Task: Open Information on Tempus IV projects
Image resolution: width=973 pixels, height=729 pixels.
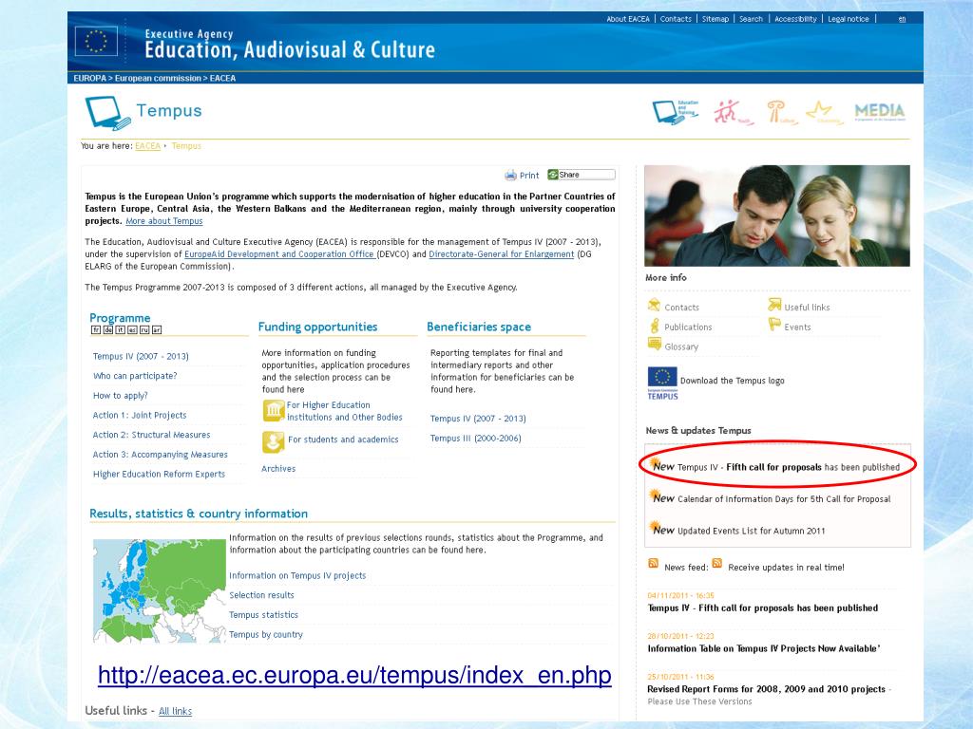Action: [x=297, y=576]
